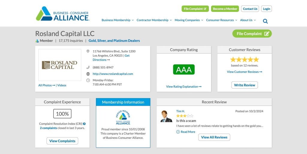Click the View Rating Explanation link
This screenshot has height=154, width=307.
tap(184, 87)
